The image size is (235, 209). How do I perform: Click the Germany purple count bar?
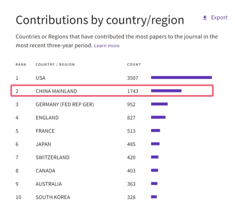(159, 104)
